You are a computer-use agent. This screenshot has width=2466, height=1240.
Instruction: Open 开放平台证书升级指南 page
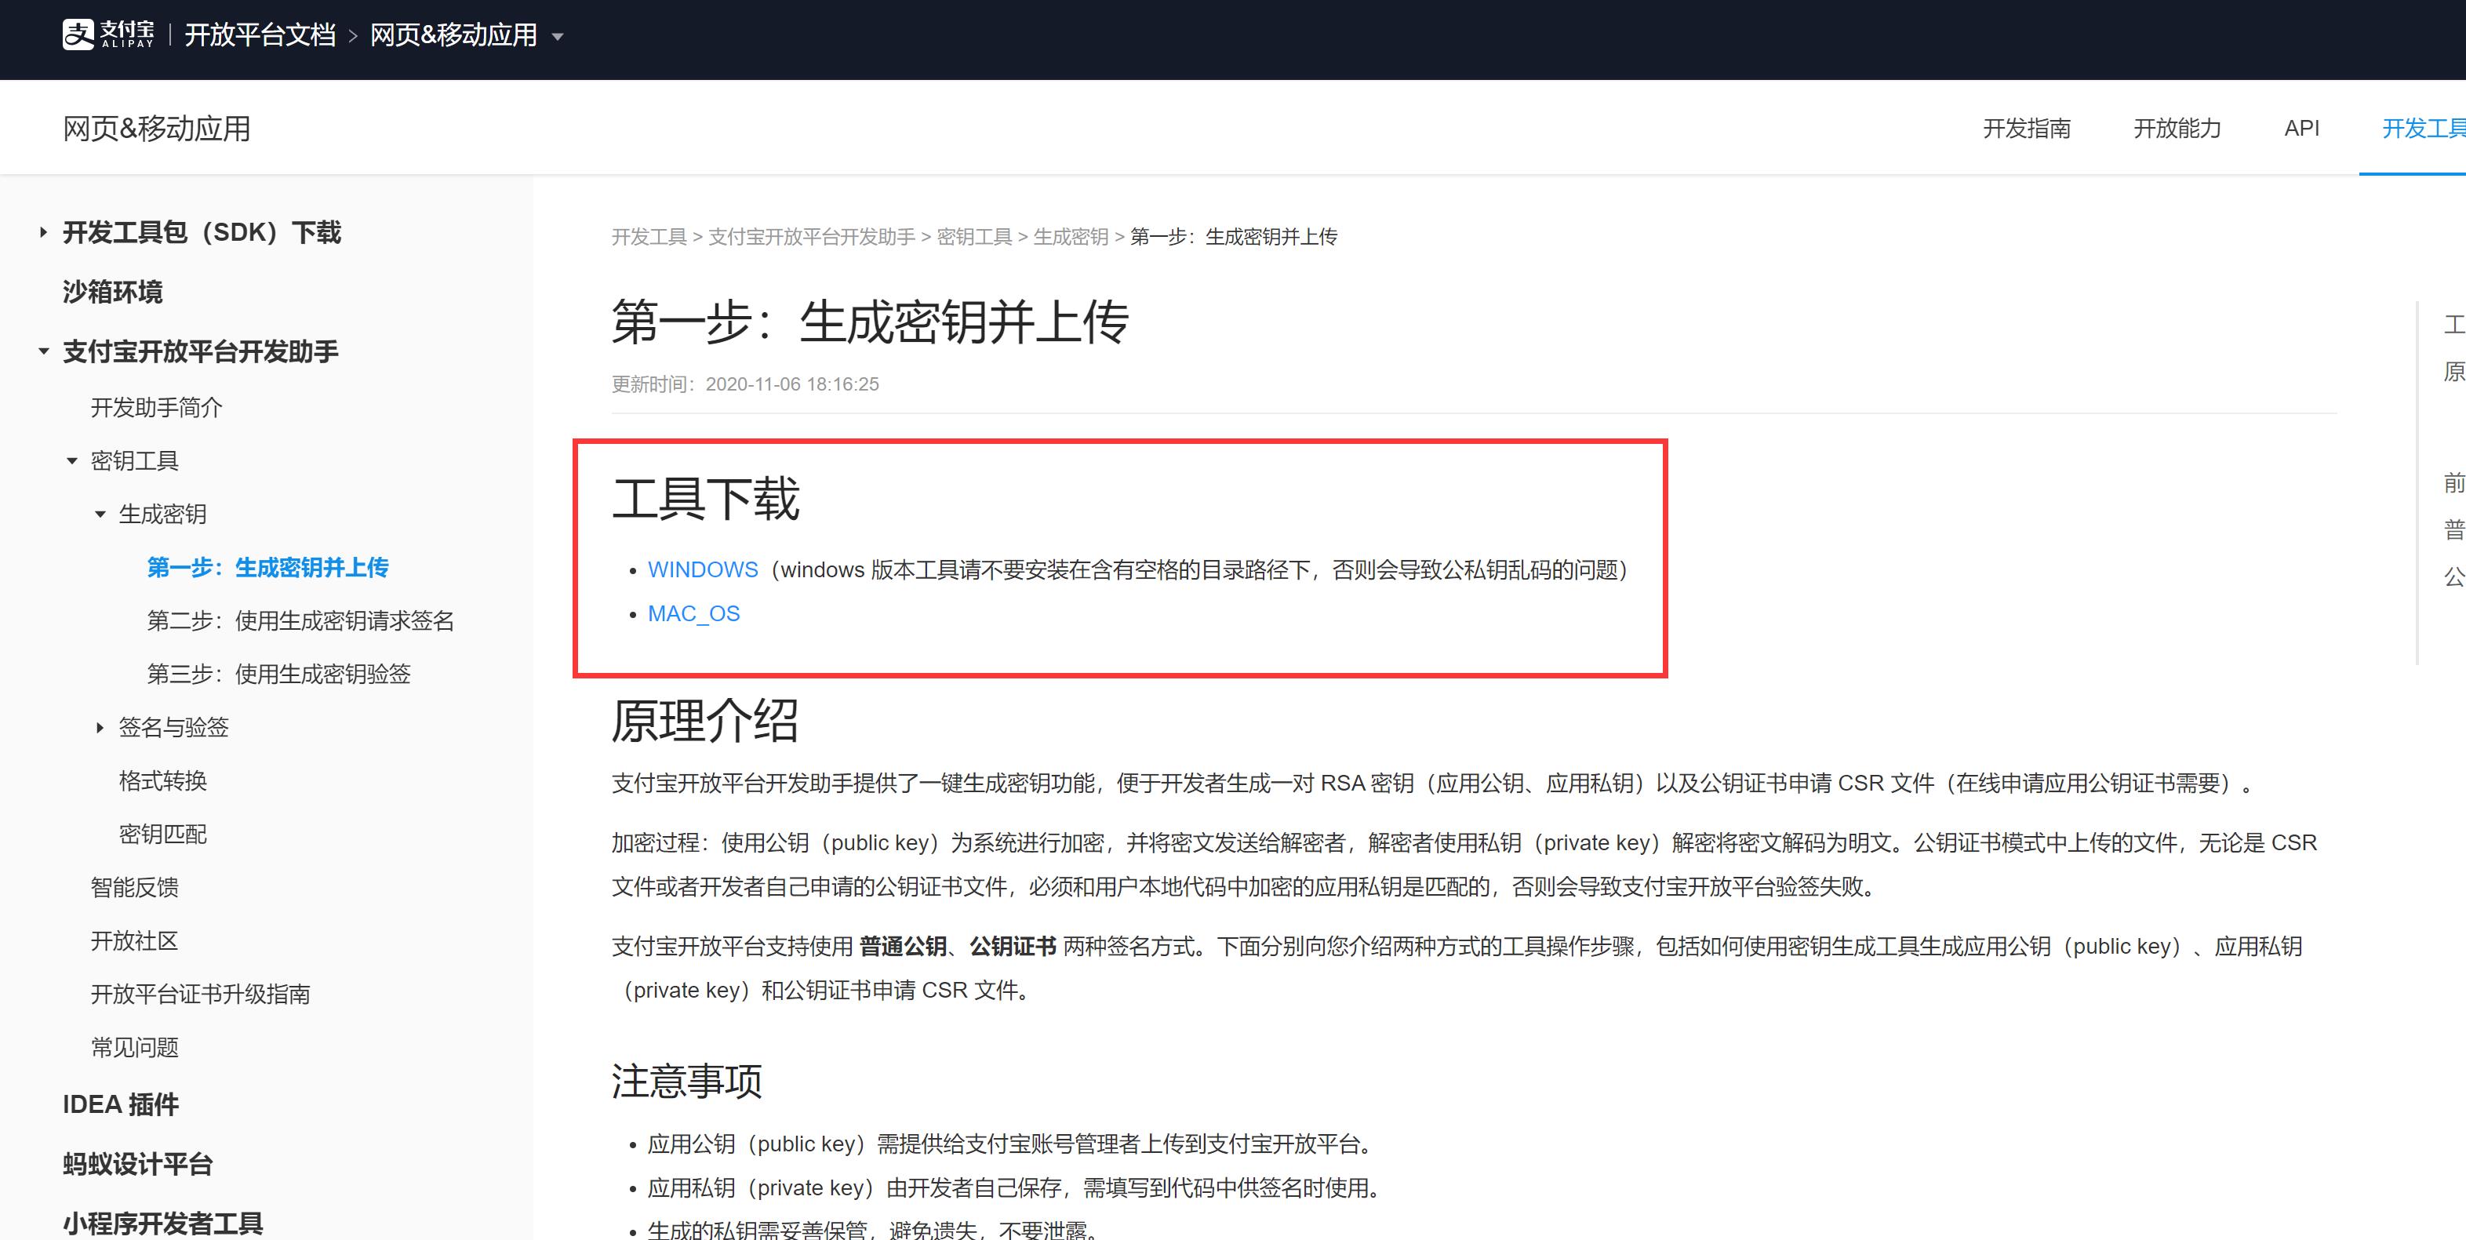point(201,994)
